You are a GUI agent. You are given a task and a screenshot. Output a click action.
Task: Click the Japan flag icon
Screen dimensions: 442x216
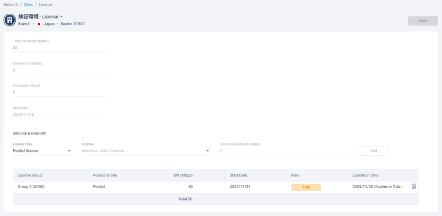click(x=39, y=24)
